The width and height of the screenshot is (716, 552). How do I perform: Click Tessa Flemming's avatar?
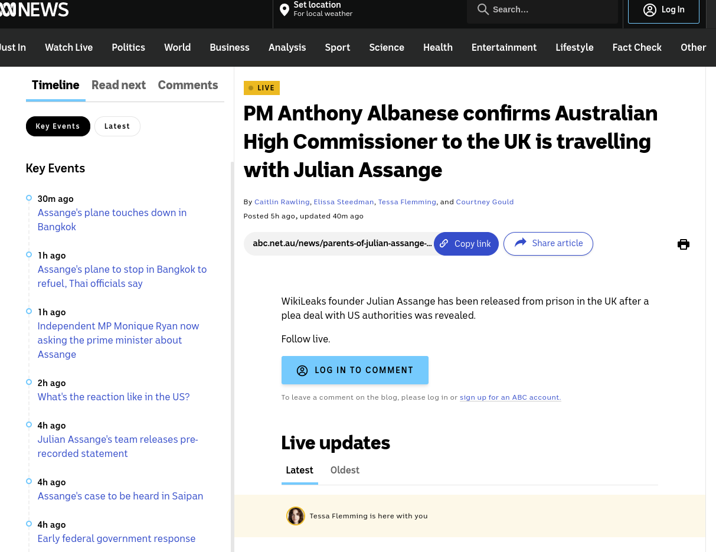[296, 516]
